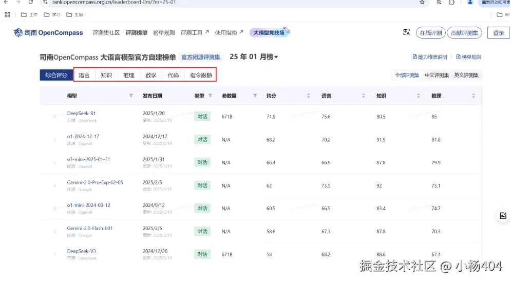Open 评测榜单 nav item
The height and width of the screenshot is (282, 511).
pyautogui.click(x=136, y=32)
